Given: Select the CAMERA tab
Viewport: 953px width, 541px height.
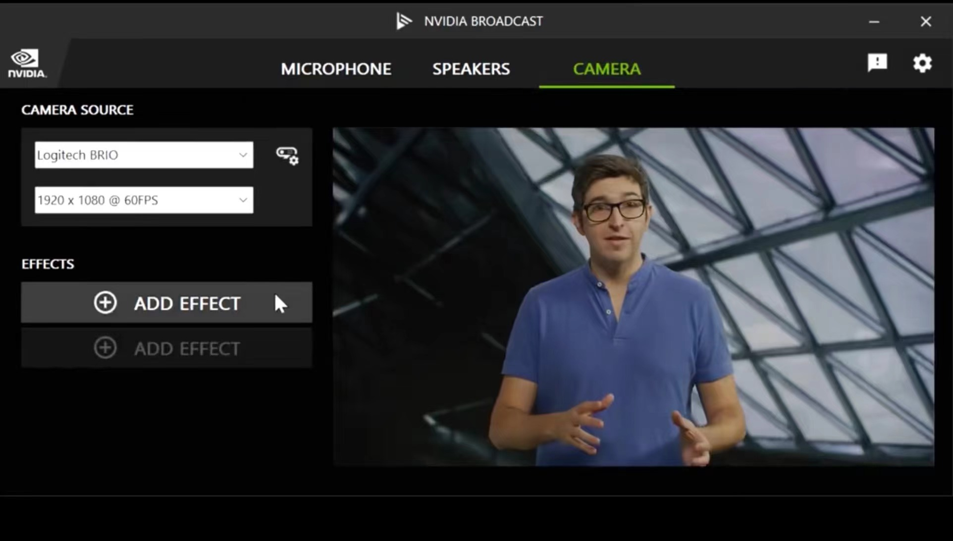Looking at the screenshot, I should (607, 69).
